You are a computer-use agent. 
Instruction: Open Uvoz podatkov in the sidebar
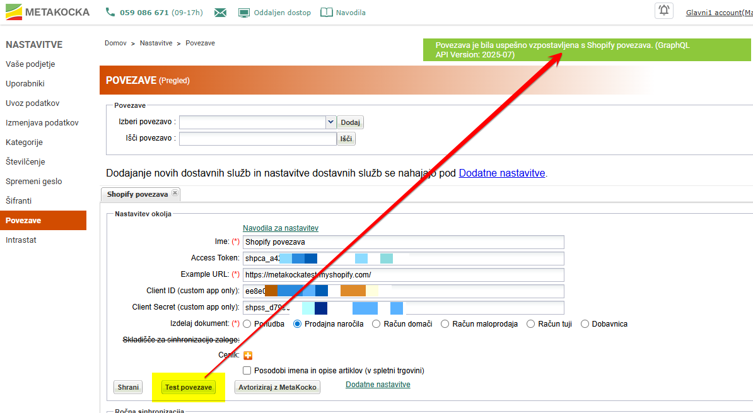click(33, 103)
